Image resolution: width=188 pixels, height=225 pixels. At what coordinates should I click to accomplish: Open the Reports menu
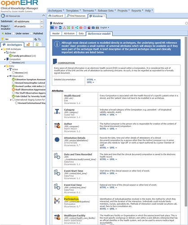[x=137, y=11]
